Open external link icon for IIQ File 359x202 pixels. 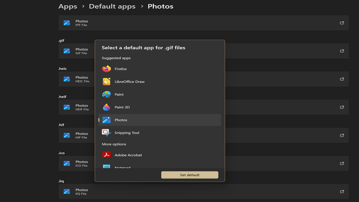(342, 192)
